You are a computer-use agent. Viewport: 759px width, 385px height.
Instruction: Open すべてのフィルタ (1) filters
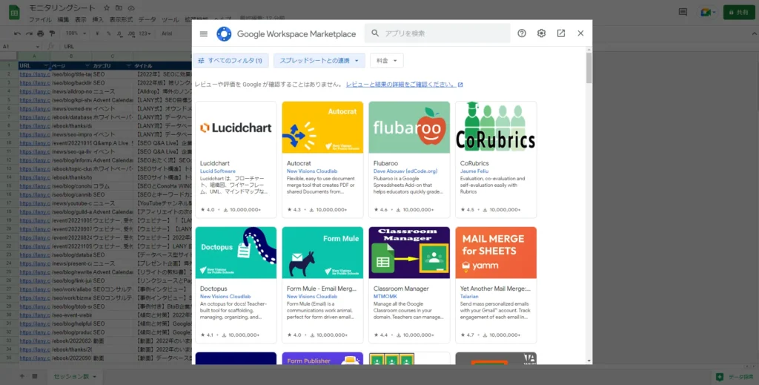[231, 61]
